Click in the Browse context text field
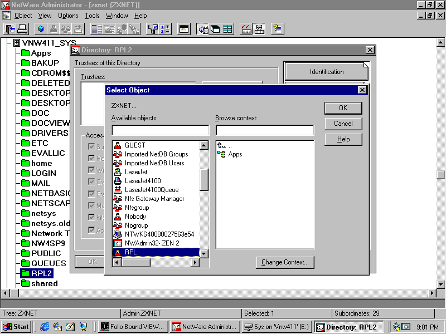The image size is (446, 334). click(265, 130)
